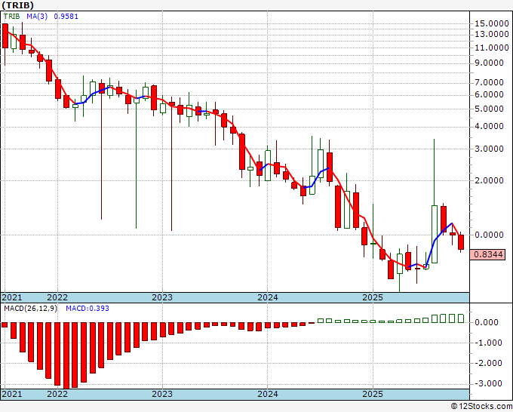
Task: Click the MACD(26,12,9) indicator label
Action: point(30,309)
